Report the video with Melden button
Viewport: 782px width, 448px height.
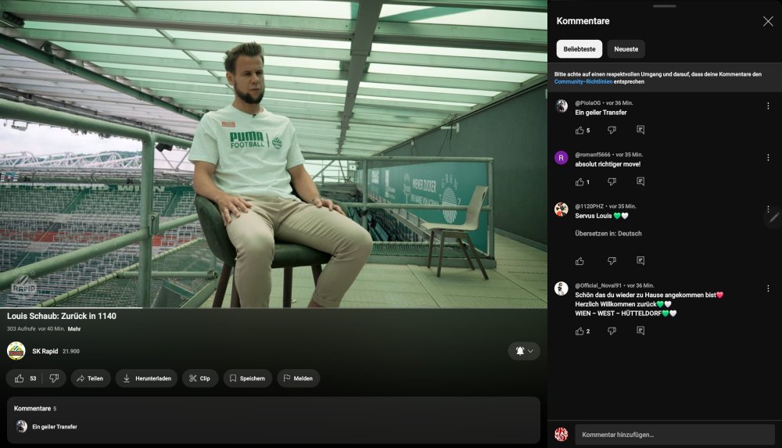(x=298, y=378)
